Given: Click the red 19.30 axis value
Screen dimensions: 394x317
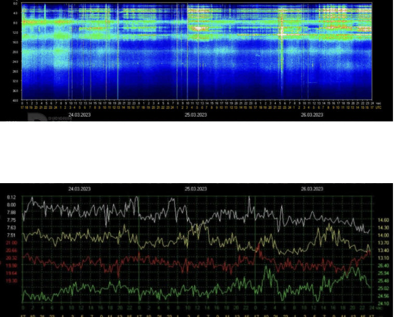Looking at the screenshot, I should point(11,280).
